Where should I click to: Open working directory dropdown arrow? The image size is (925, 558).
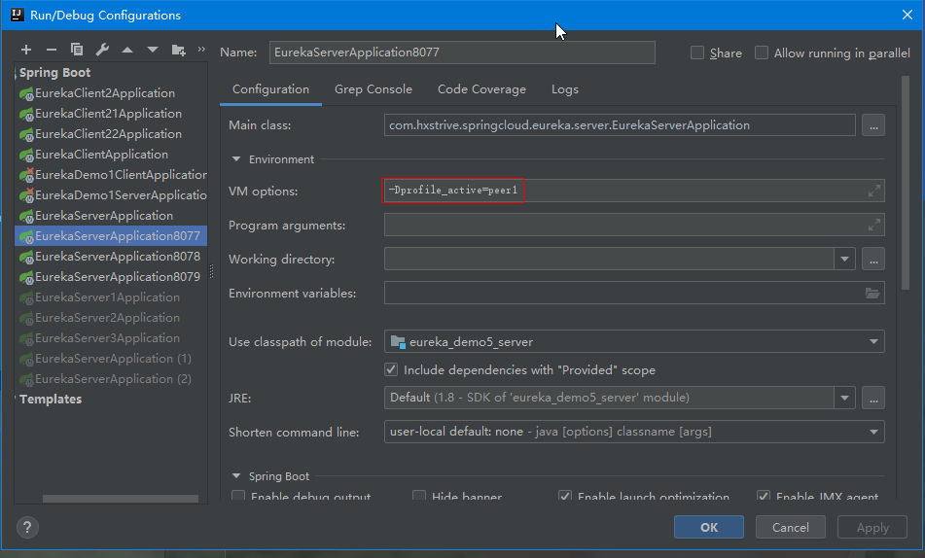(845, 259)
